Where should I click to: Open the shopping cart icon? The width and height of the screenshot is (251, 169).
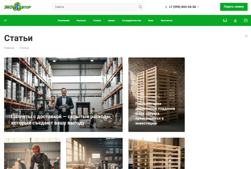(246, 20)
